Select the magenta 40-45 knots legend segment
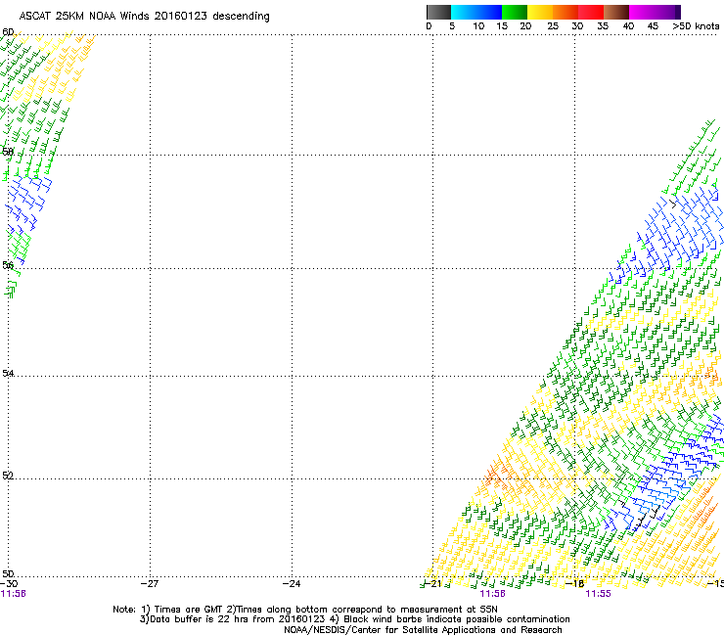 642,12
